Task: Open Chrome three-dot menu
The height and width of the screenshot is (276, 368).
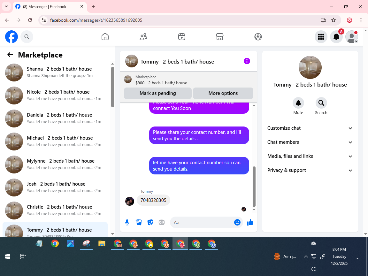Action: pos(361,20)
